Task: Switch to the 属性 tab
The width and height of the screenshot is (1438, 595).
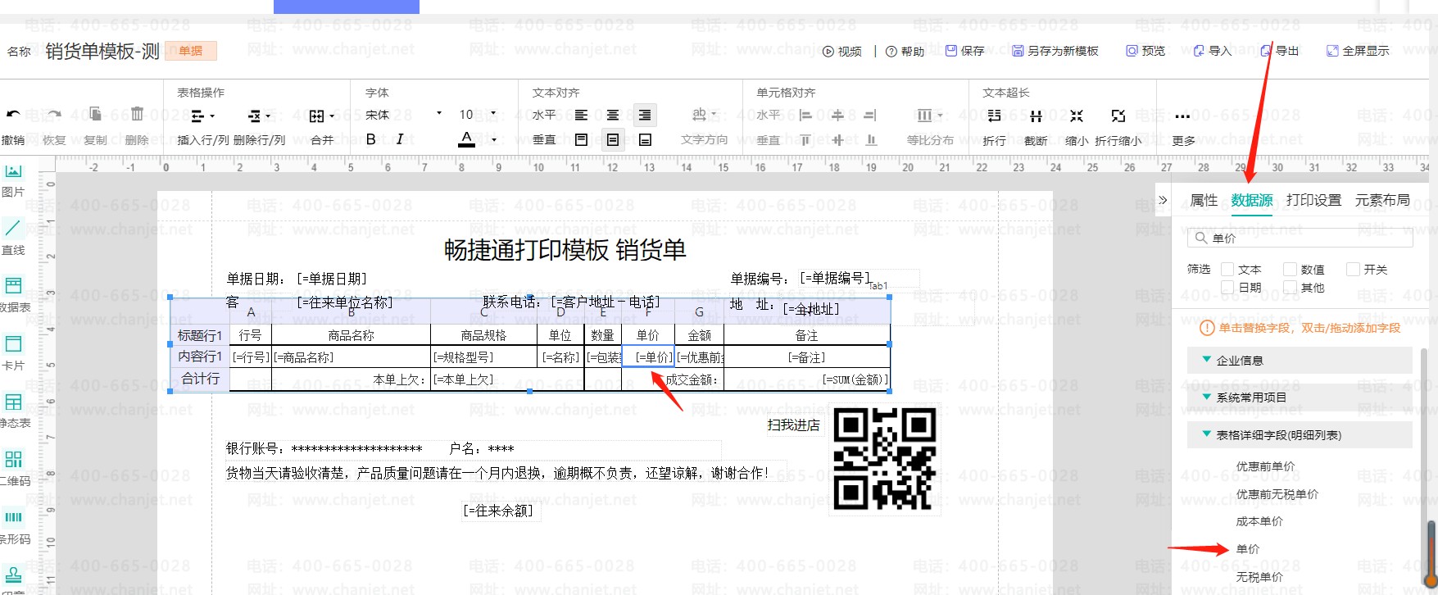Action: point(1204,200)
